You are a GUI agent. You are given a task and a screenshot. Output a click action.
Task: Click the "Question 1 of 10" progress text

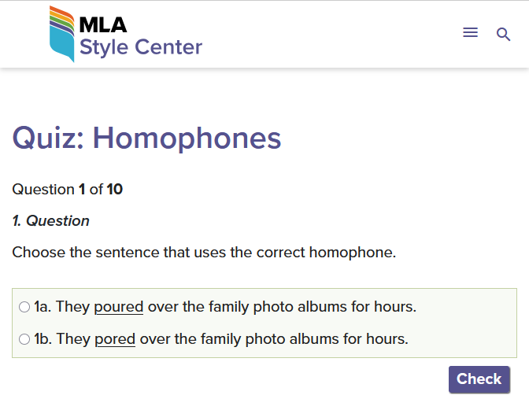click(x=68, y=190)
